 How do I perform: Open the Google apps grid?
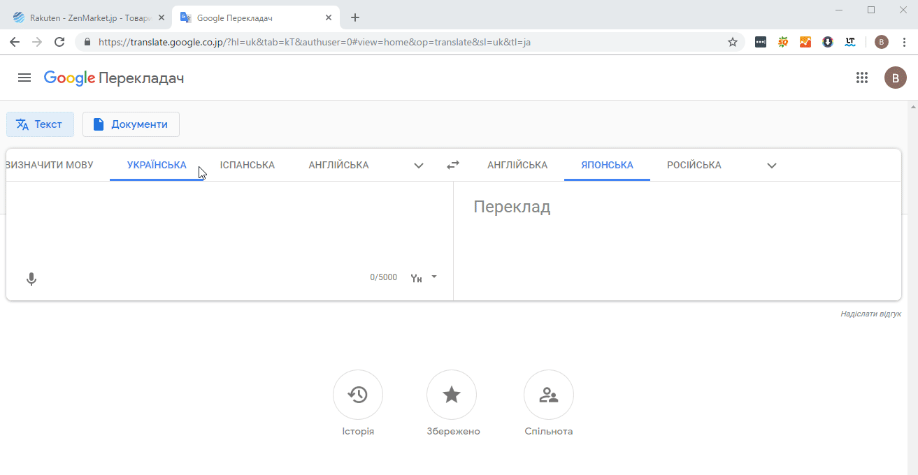862,78
